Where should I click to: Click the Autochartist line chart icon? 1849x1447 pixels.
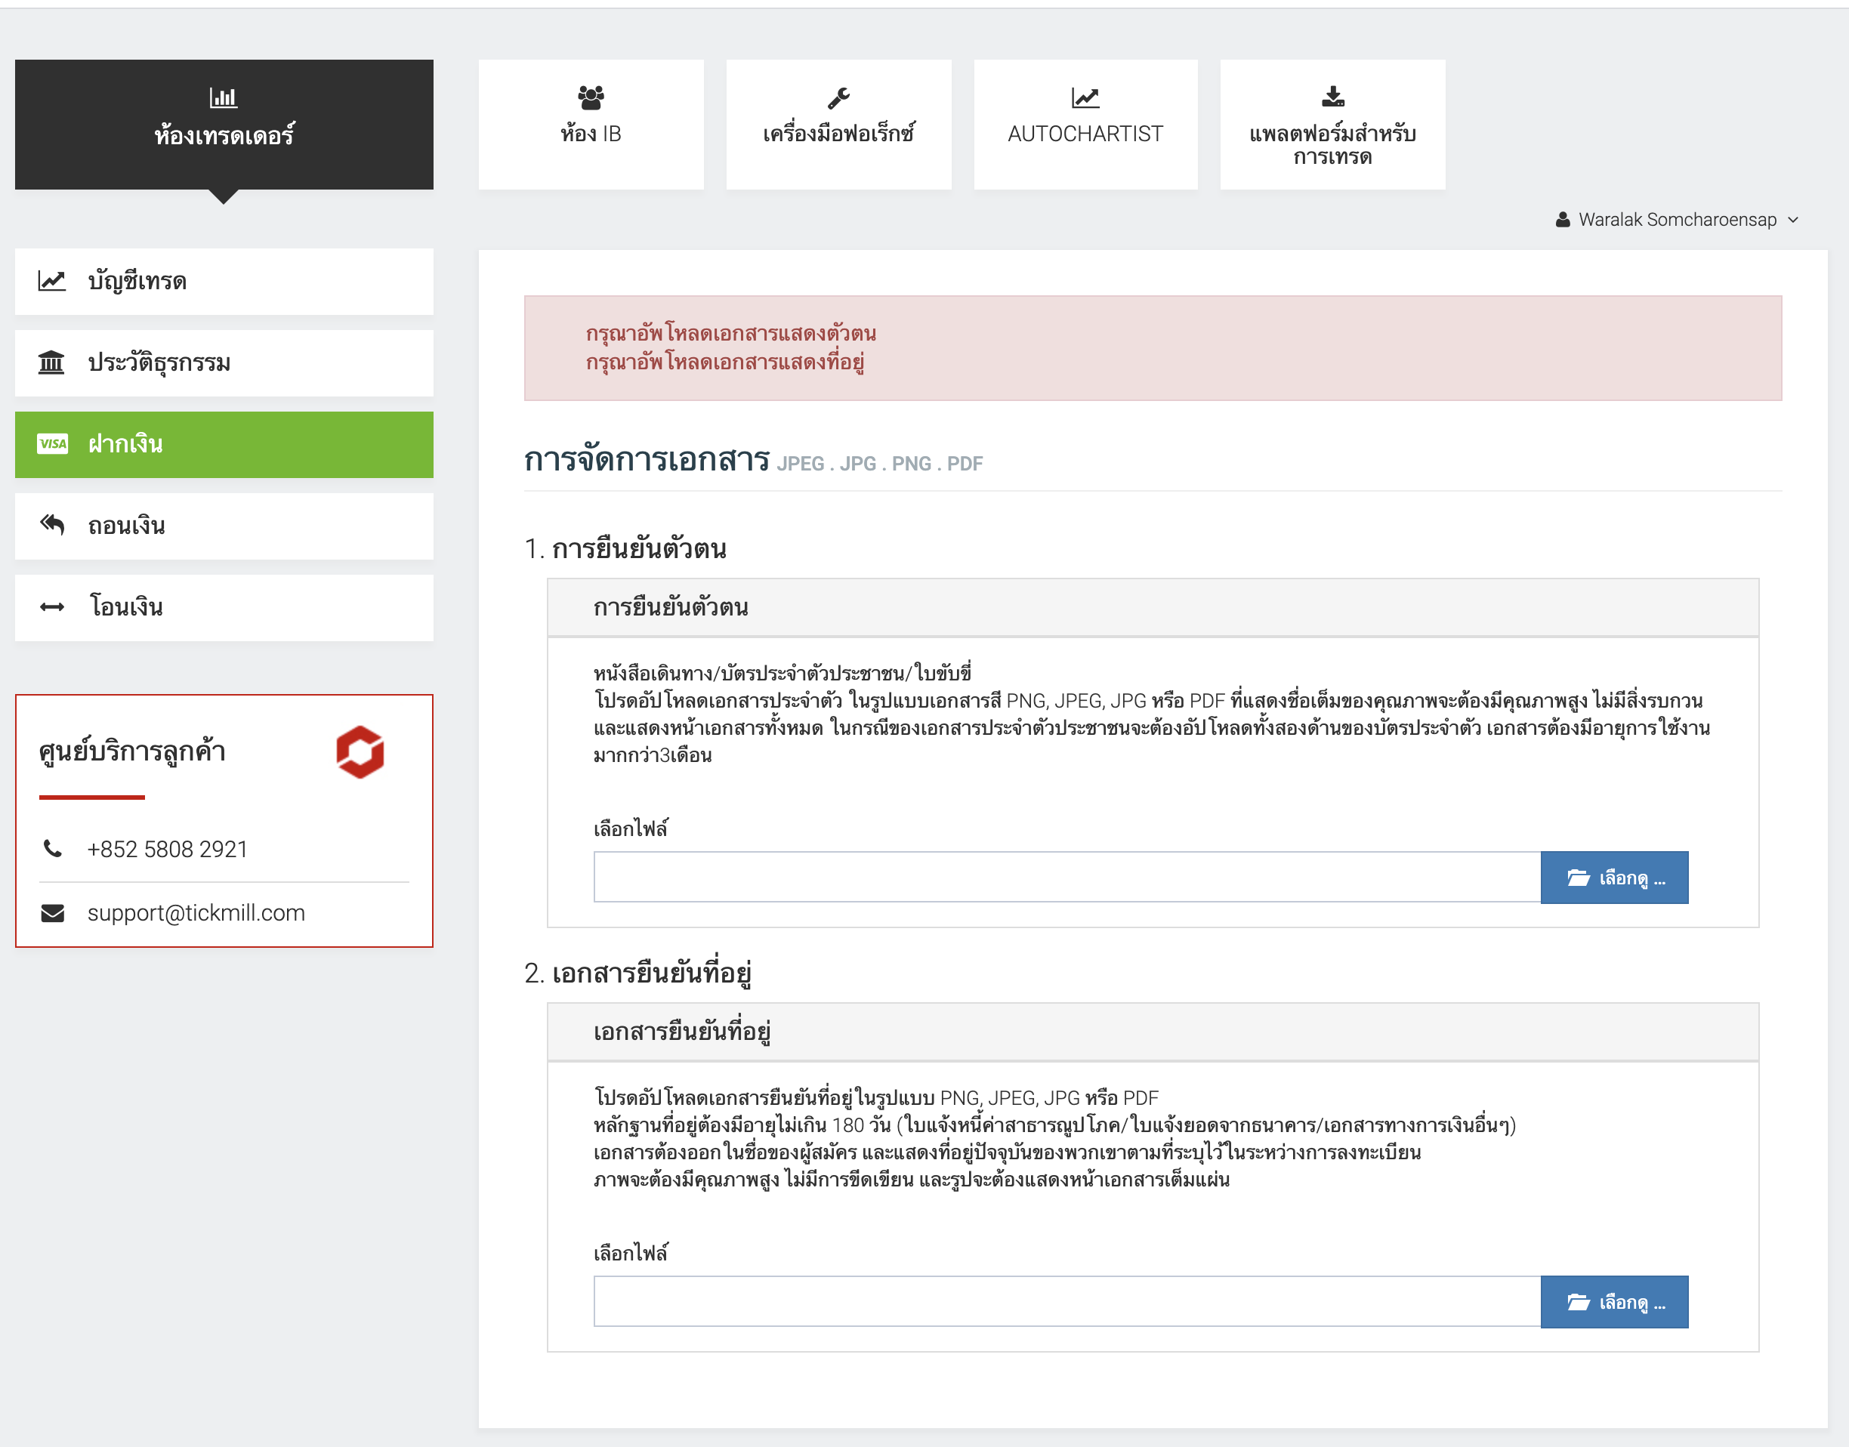tap(1085, 97)
